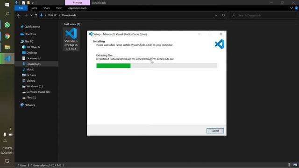Image resolution: width=299 pixels, height=168 pixels.
Task: Switch to the Share ribbon tab
Action: (47, 8)
